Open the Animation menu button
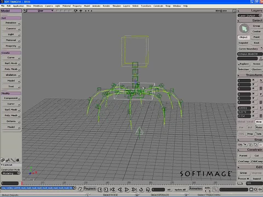The width and height of the screenshot is (263, 197). 196,189
